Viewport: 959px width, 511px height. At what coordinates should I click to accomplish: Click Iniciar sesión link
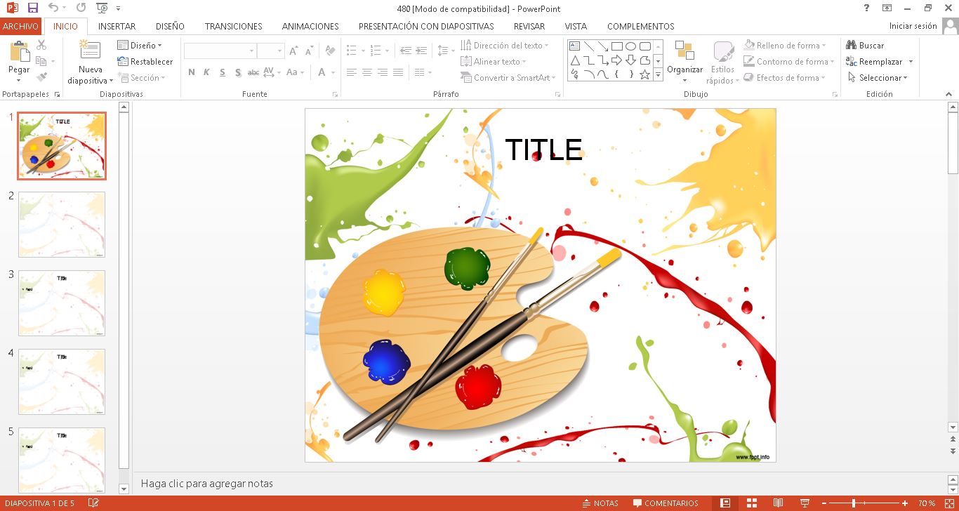coord(913,26)
